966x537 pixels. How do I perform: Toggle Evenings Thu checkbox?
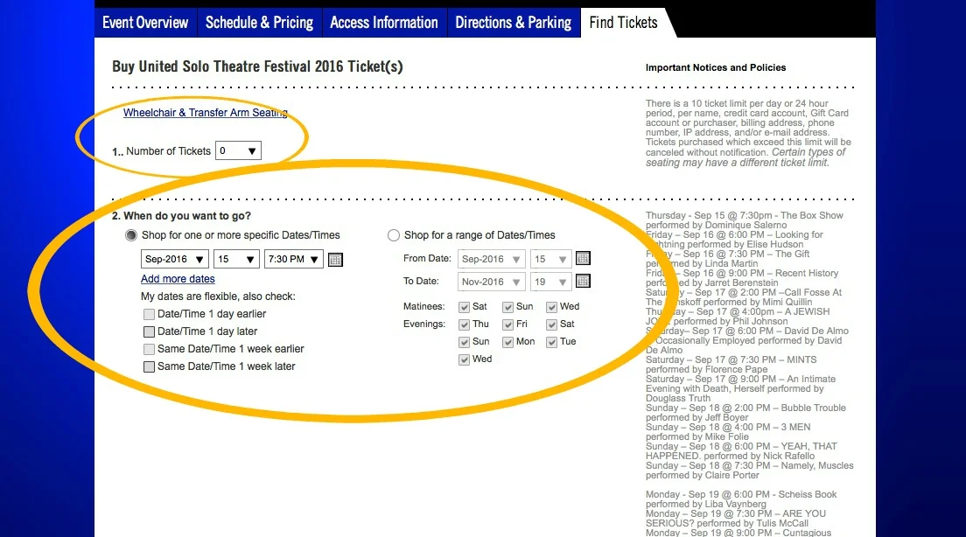pos(465,324)
